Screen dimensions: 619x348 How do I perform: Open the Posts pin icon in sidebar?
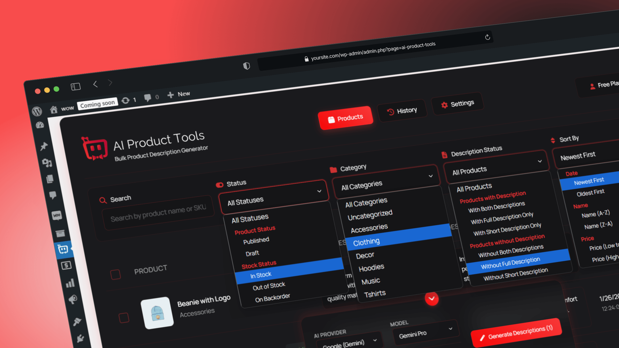[44, 146]
